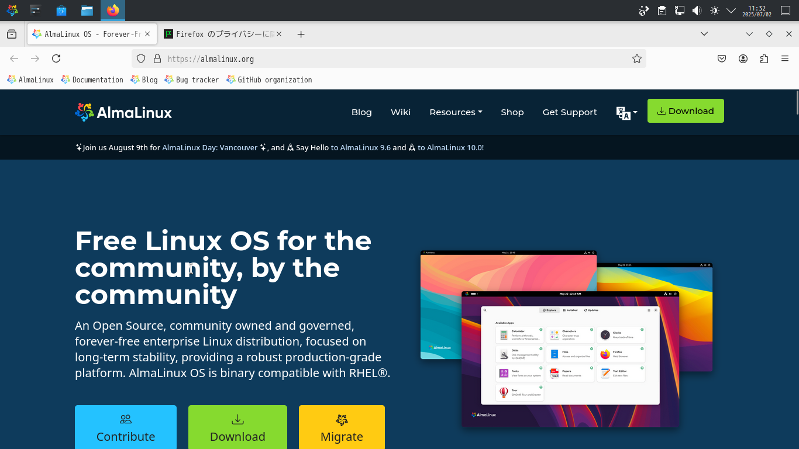Image resolution: width=799 pixels, height=449 pixels.
Task: Open the display settings tray icon
Action: tap(680, 11)
